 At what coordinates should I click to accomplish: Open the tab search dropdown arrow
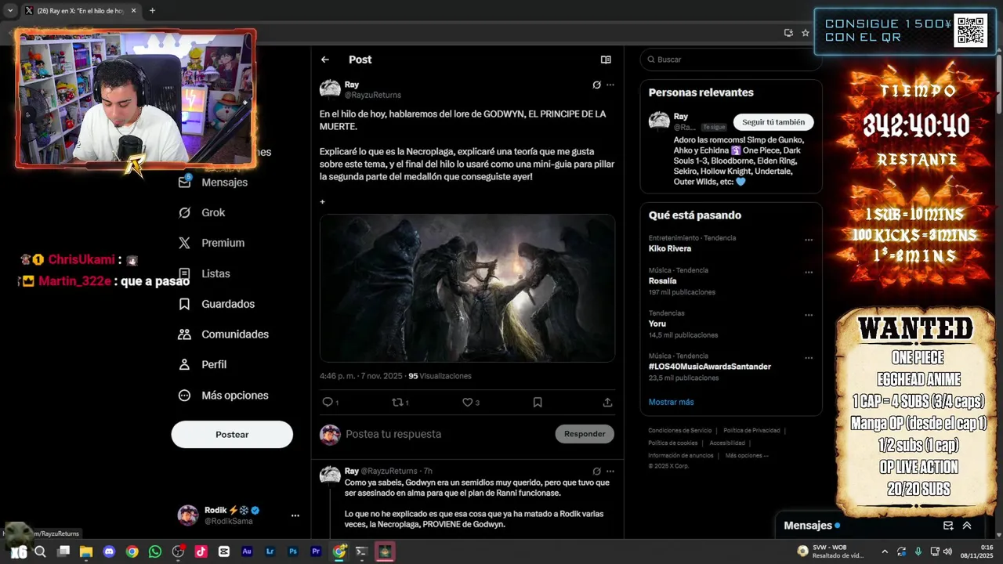pyautogui.click(x=9, y=11)
